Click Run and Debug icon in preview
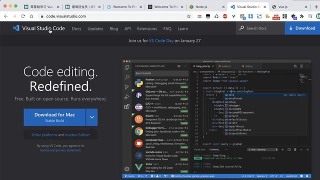 click(127, 96)
